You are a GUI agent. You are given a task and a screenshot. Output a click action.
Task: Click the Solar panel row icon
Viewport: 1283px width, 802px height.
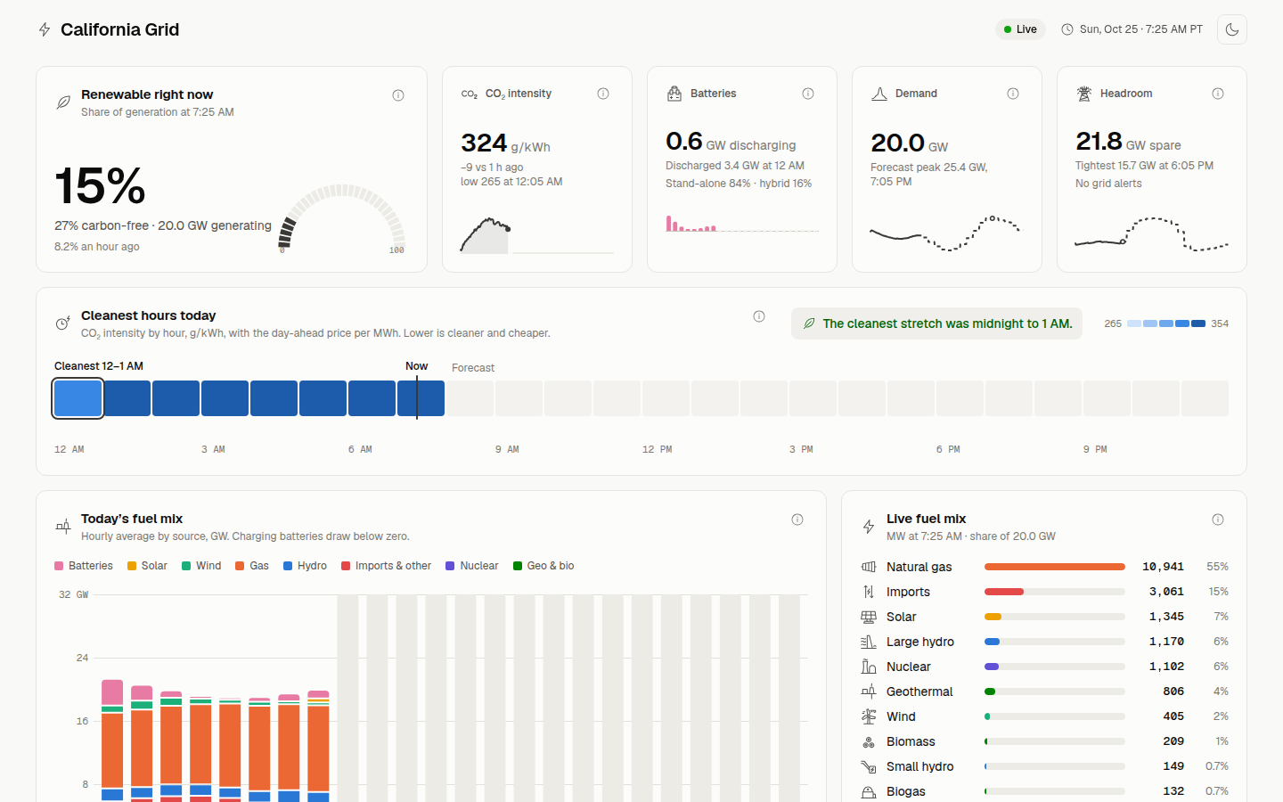tap(869, 617)
